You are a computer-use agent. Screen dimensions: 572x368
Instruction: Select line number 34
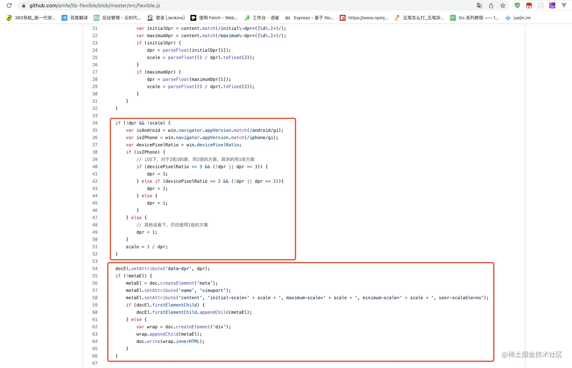click(x=95, y=123)
